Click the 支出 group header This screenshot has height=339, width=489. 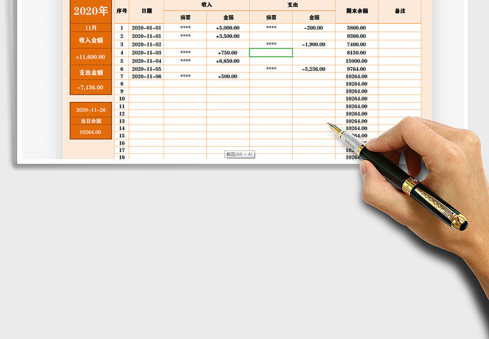[292, 5]
